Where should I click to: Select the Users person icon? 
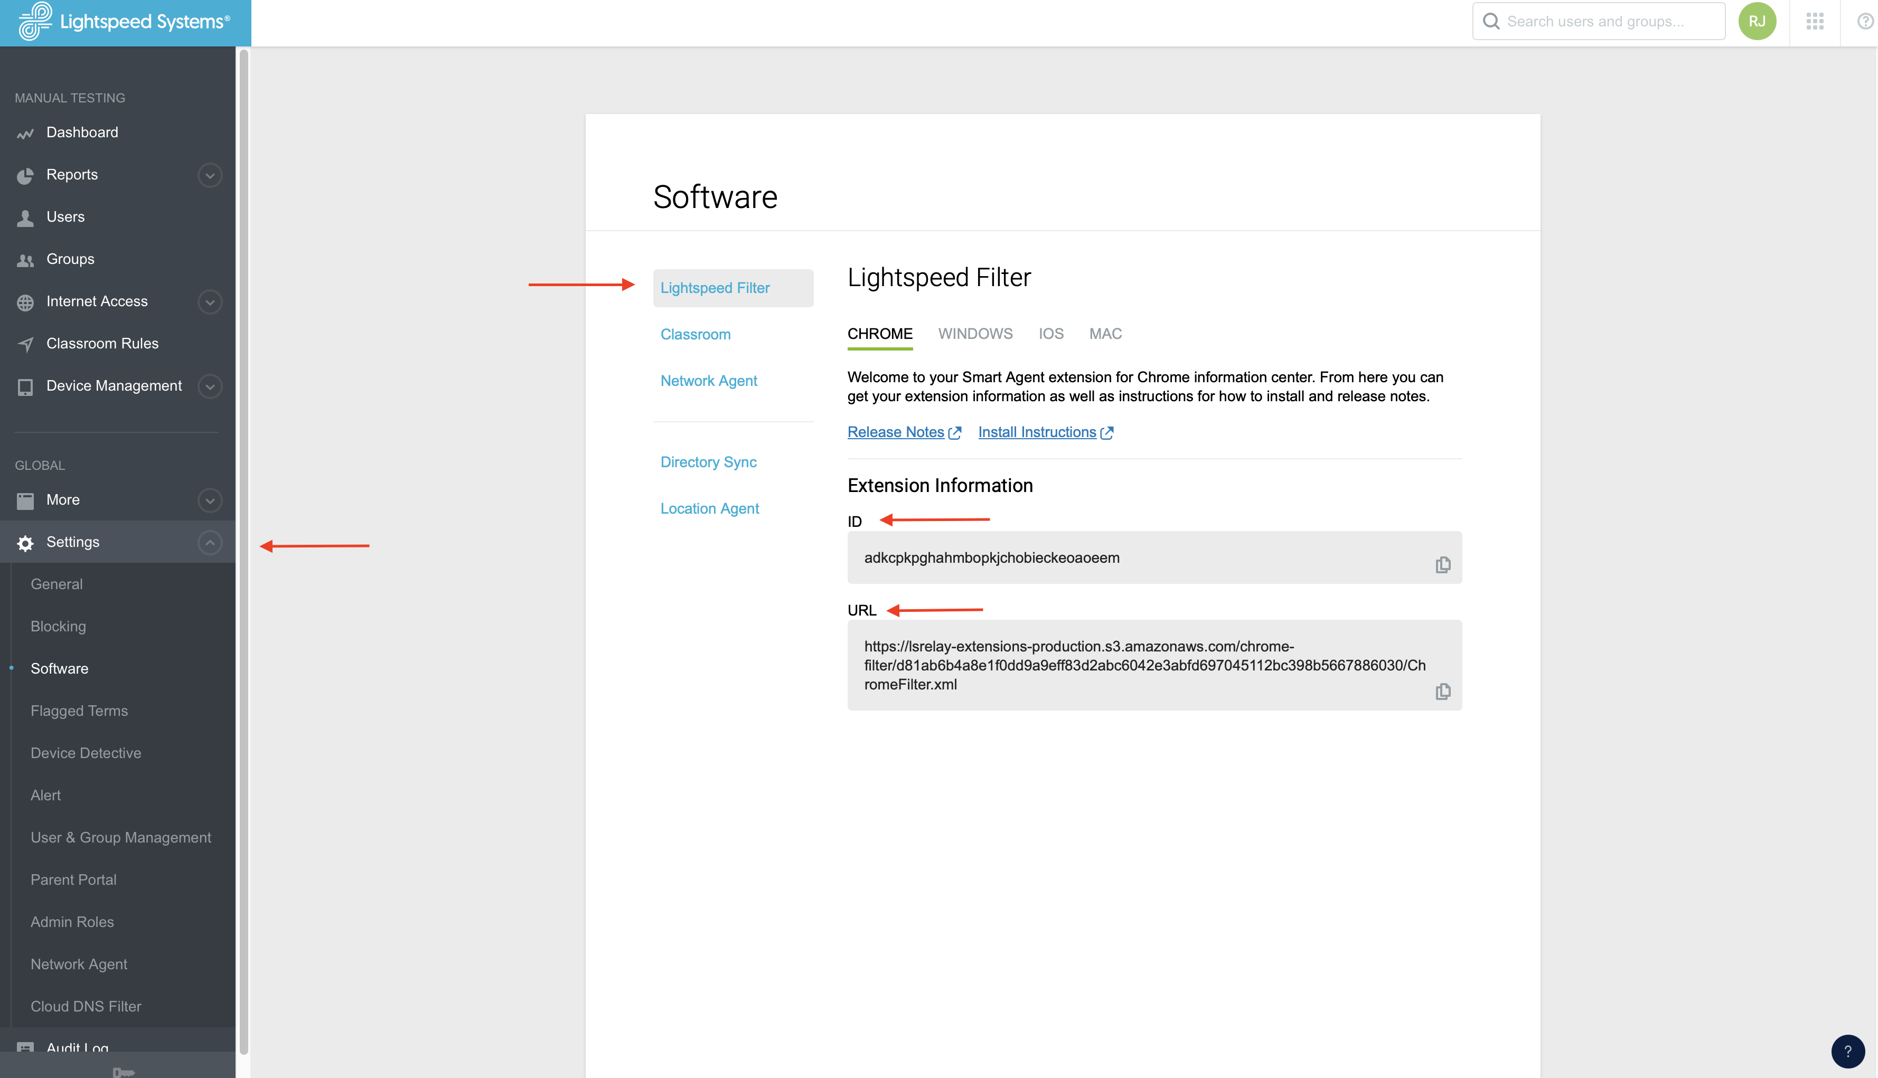click(24, 217)
